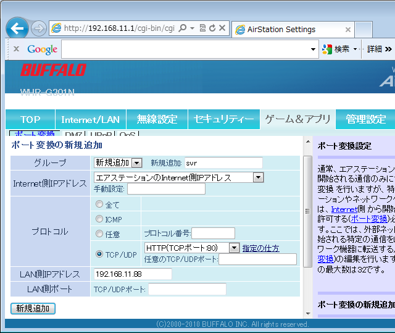
Task: Click the IE icon on AirStation Settings tab
Action: point(240,30)
